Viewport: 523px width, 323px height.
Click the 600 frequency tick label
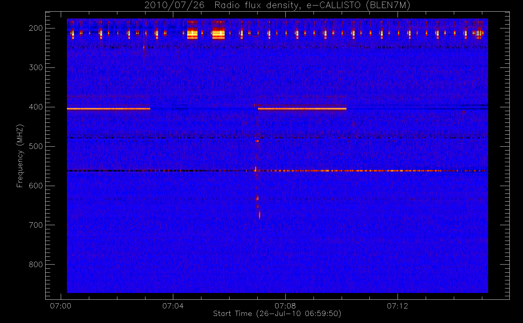[36, 186]
